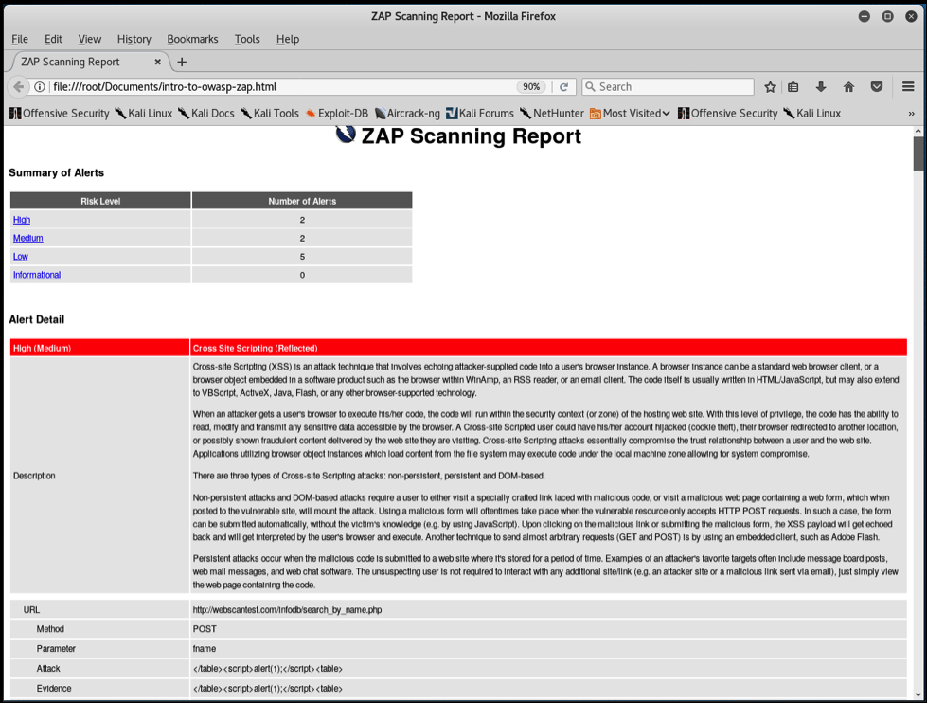Bookmark this page with the star icon

click(770, 87)
